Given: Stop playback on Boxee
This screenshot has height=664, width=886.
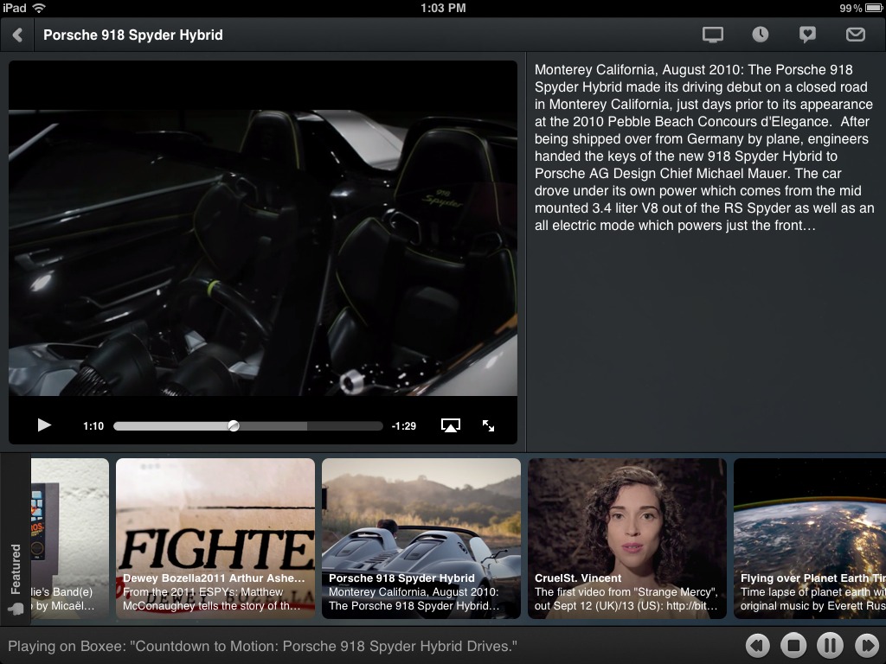Looking at the screenshot, I should 793,645.
